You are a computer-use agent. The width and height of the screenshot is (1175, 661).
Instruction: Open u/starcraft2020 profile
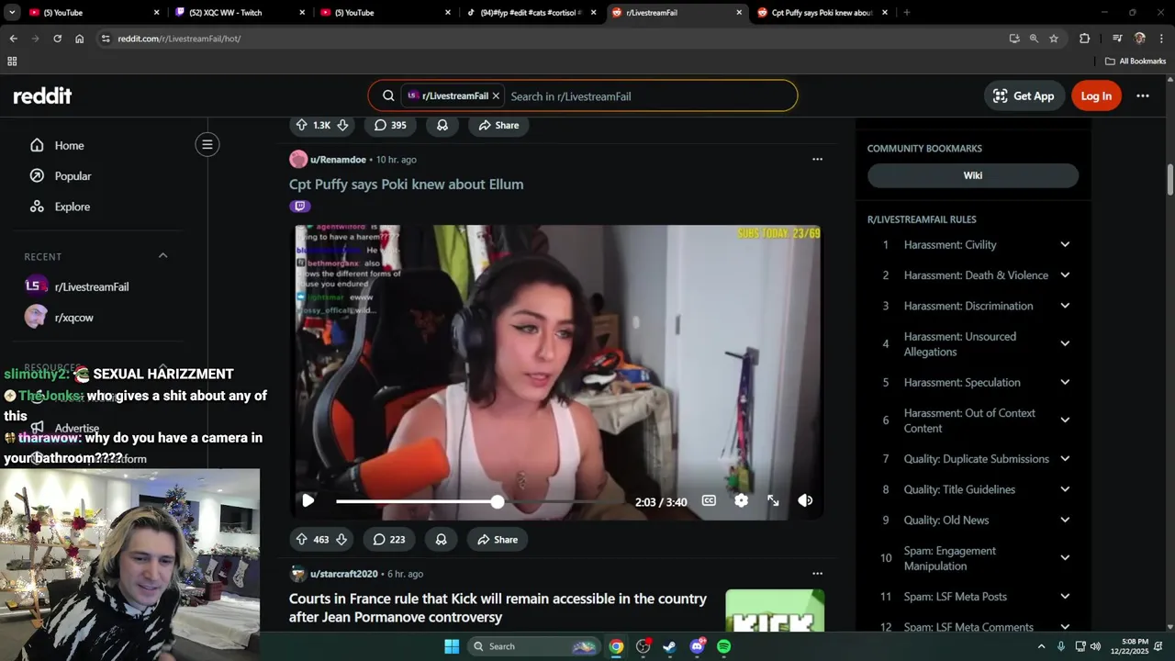343,574
